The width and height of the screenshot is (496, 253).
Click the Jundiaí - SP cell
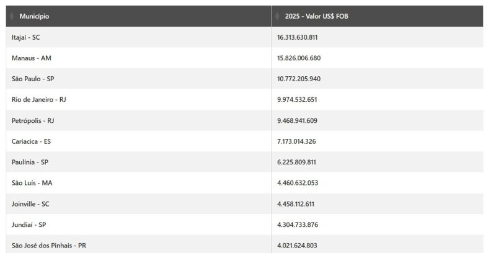(x=29, y=224)
